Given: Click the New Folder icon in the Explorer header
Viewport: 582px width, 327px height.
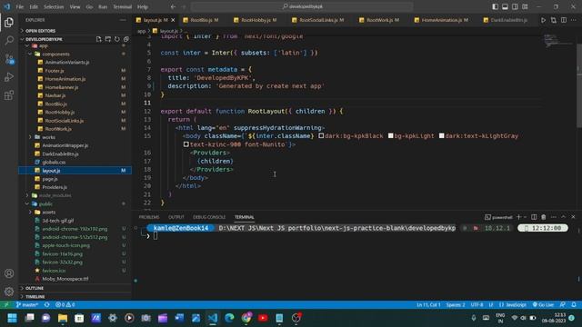Looking at the screenshot, I should click(x=108, y=39).
